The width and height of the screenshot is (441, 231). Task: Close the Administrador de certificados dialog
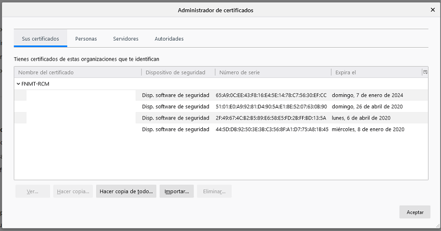coord(432,10)
